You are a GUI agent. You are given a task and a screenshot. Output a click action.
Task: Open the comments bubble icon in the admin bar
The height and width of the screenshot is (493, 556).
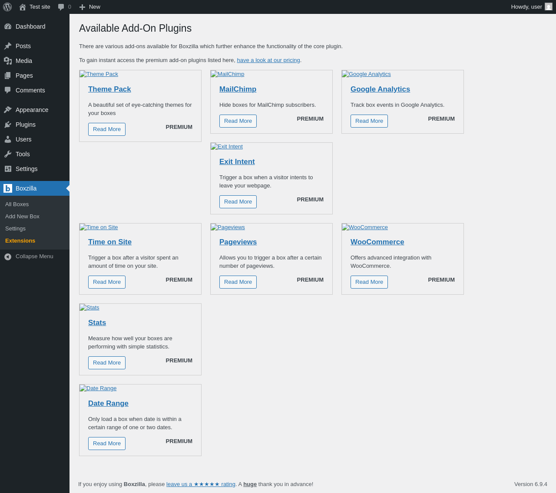tap(61, 7)
